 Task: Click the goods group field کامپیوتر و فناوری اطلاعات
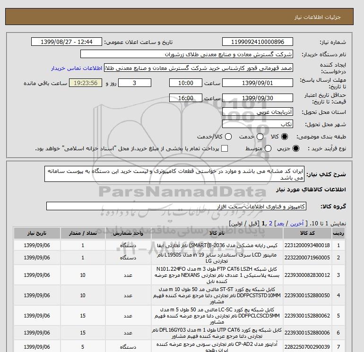coord(176,206)
